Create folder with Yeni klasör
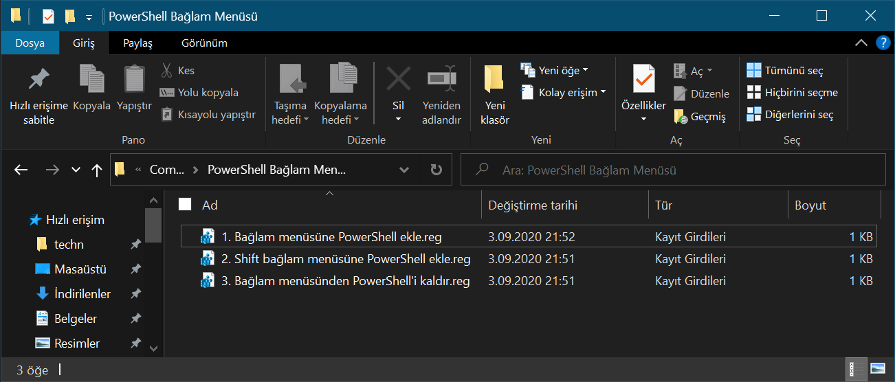This screenshot has height=382, width=895. coord(495,95)
